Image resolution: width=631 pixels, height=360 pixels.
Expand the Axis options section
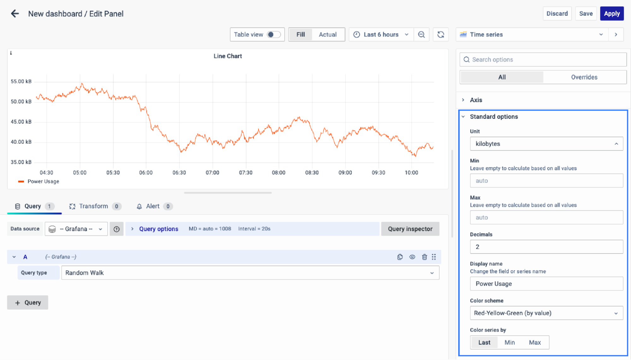[x=476, y=100]
